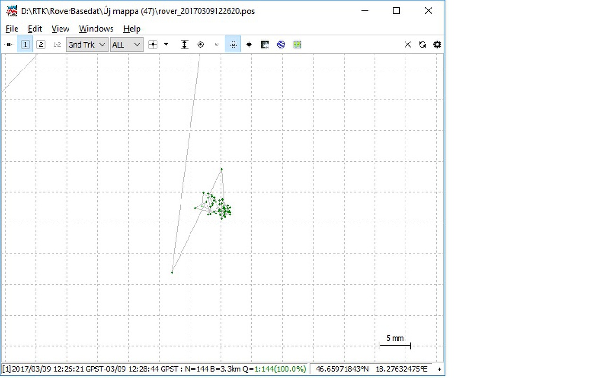Open the blue globe Google Earth view icon
Screen dimensions: 605x378
pos(281,44)
